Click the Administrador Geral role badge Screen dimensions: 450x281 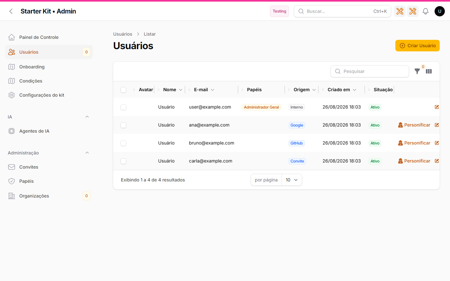tap(261, 107)
